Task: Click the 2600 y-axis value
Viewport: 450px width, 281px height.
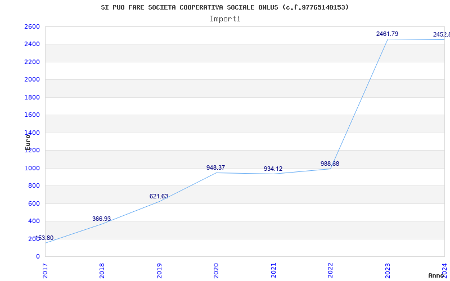Action: point(32,26)
